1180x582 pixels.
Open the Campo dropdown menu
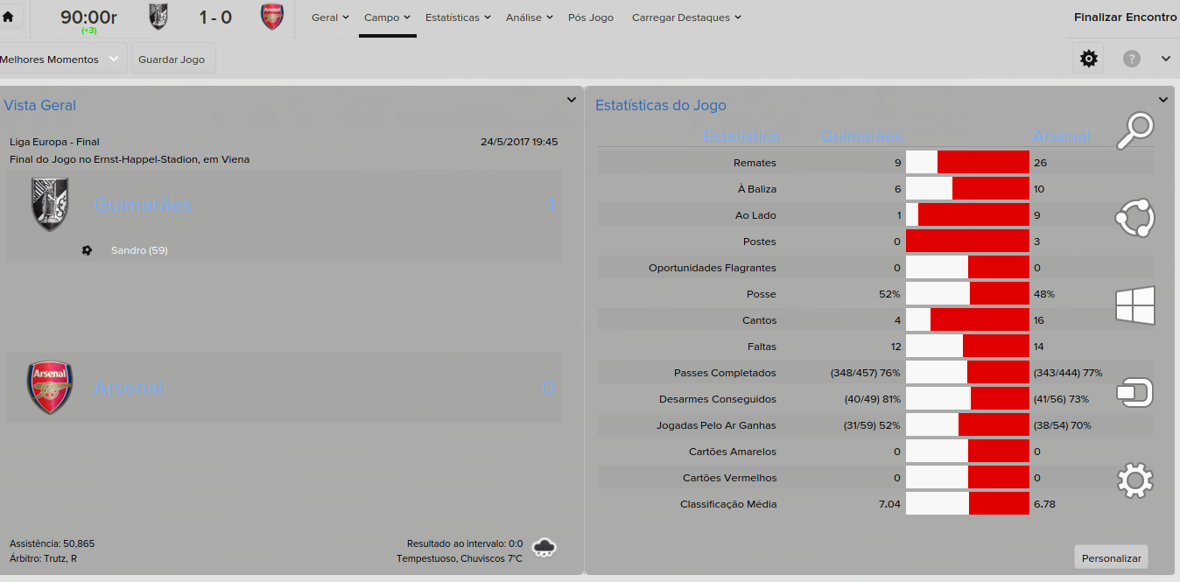(x=388, y=18)
